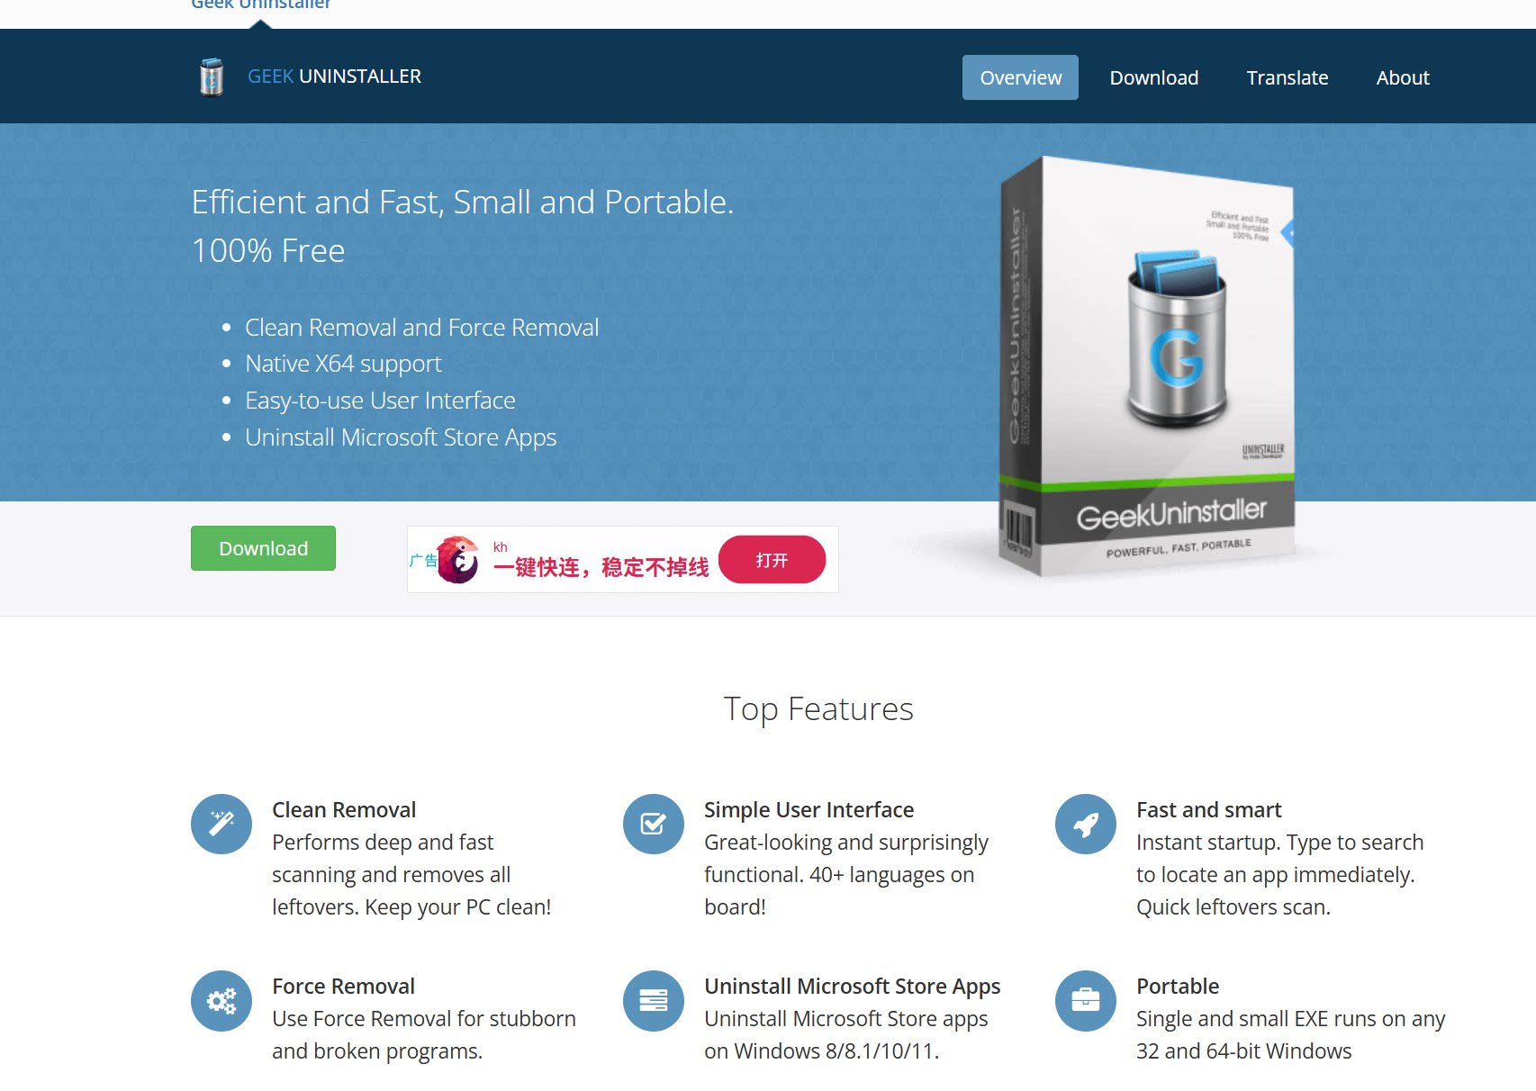Image resolution: width=1536 pixels, height=1091 pixels.
Task: Click the Fast and smart rocket icon
Action: pyautogui.click(x=1086, y=824)
